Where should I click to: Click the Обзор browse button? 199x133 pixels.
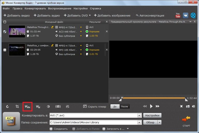click(150, 122)
